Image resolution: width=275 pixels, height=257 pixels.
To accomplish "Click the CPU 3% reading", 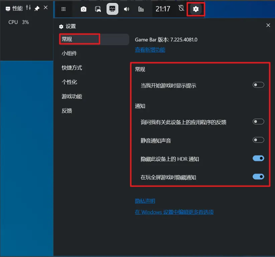I will (x=19, y=22).
